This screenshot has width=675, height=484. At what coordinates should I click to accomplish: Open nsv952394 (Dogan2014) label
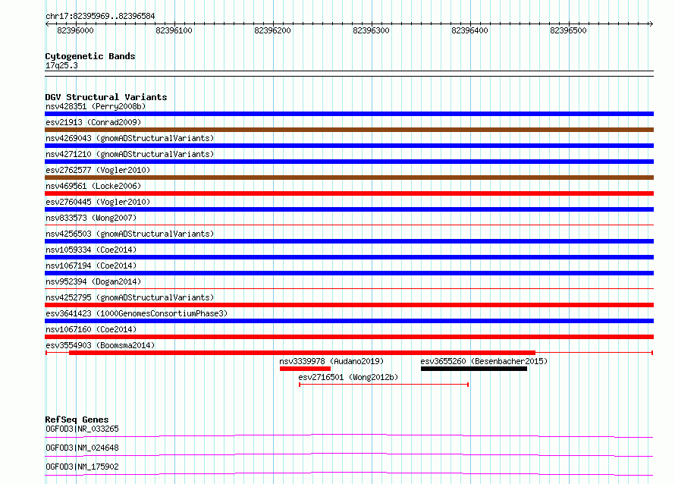pyautogui.click(x=93, y=281)
